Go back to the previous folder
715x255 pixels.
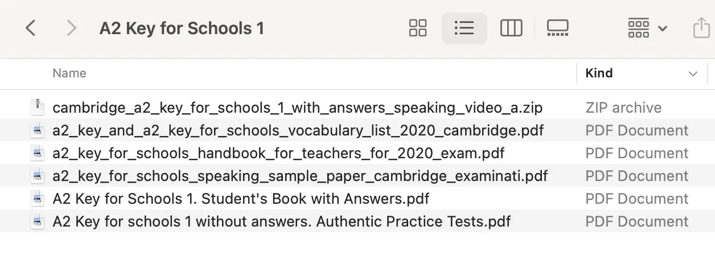(31, 28)
